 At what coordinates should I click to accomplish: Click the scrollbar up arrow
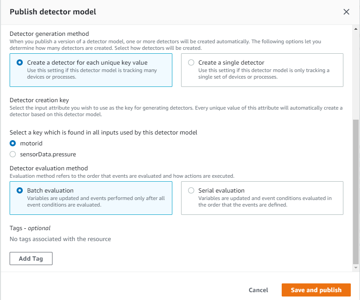click(356, 28)
